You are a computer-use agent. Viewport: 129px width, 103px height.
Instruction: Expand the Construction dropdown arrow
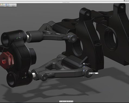[4, 6]
